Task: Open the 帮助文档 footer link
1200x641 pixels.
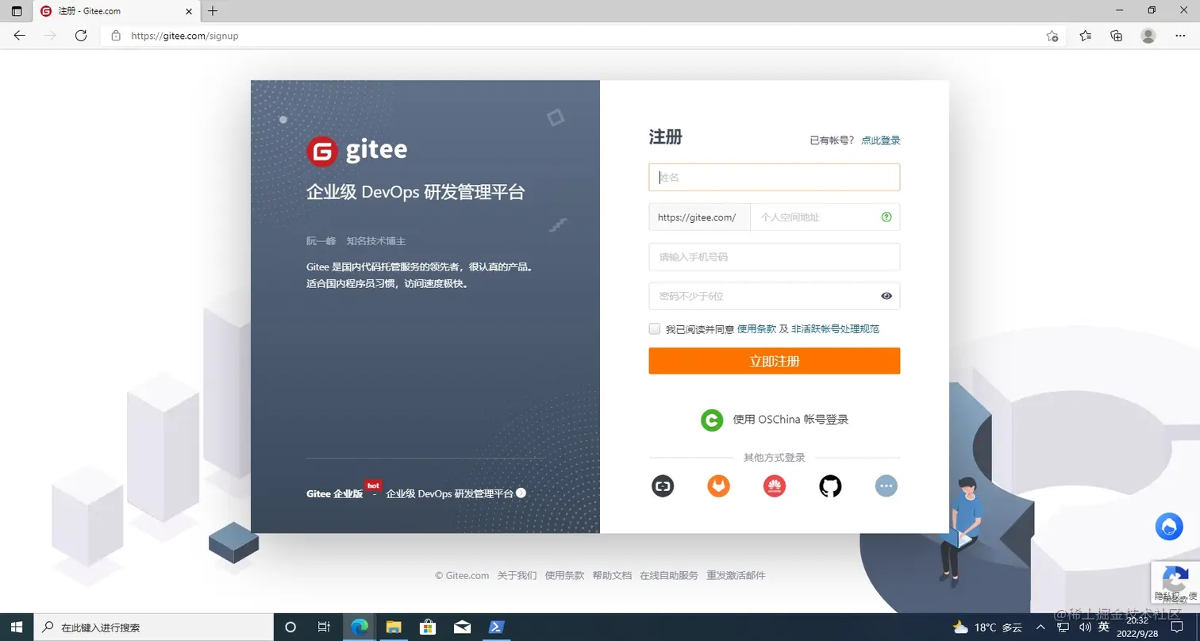Action: [x=612, y=576]
